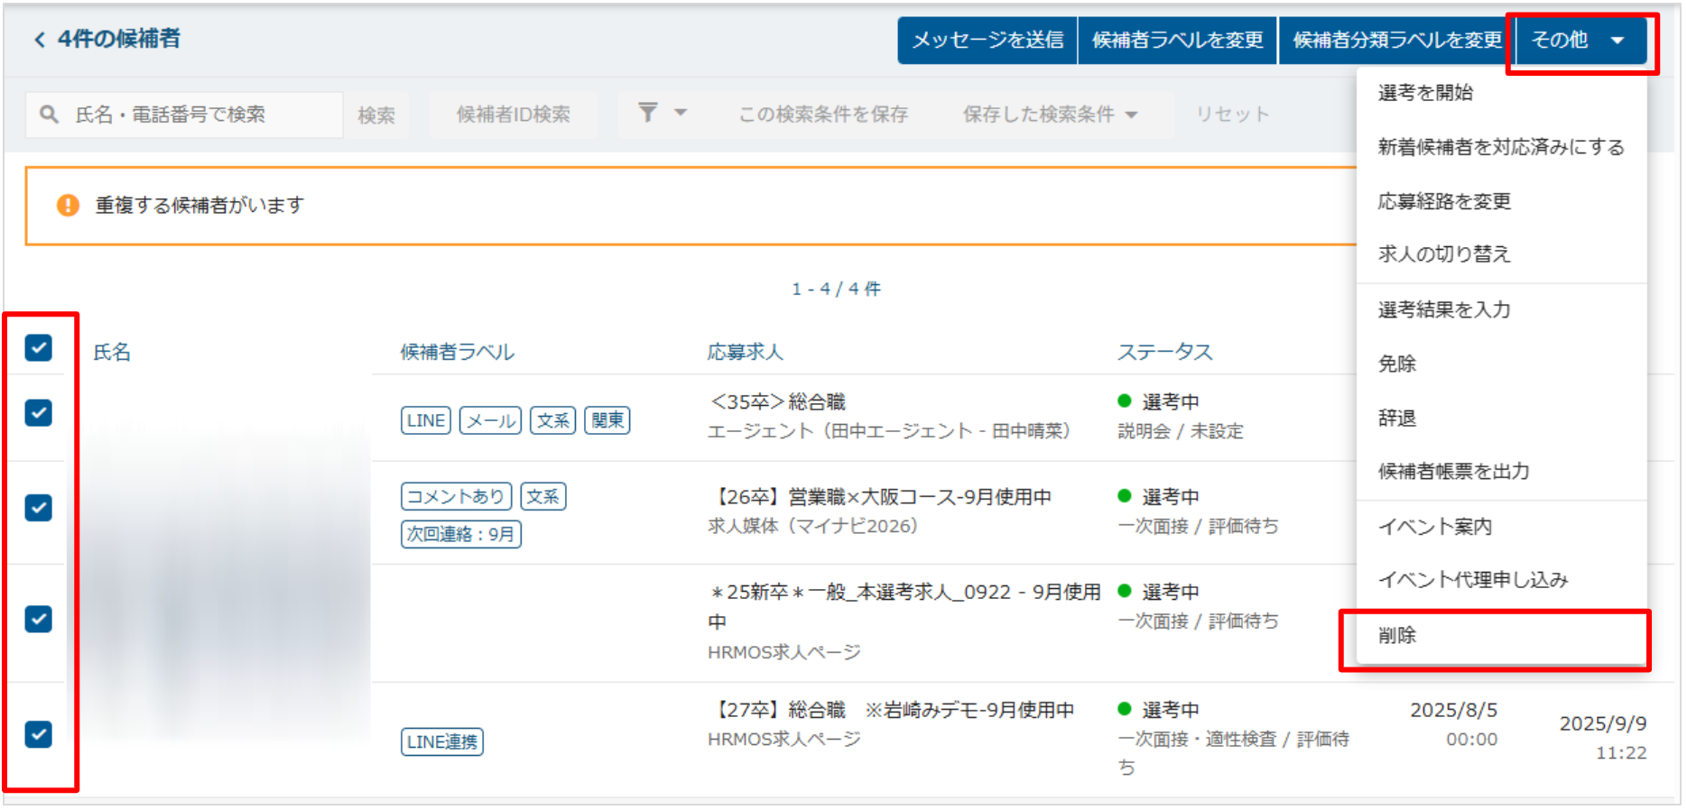This screenshot has width=1687, height=810.
Task: Uncheck the <35卒>総合職 candidate row checkbox
Action: coord(38,413)
